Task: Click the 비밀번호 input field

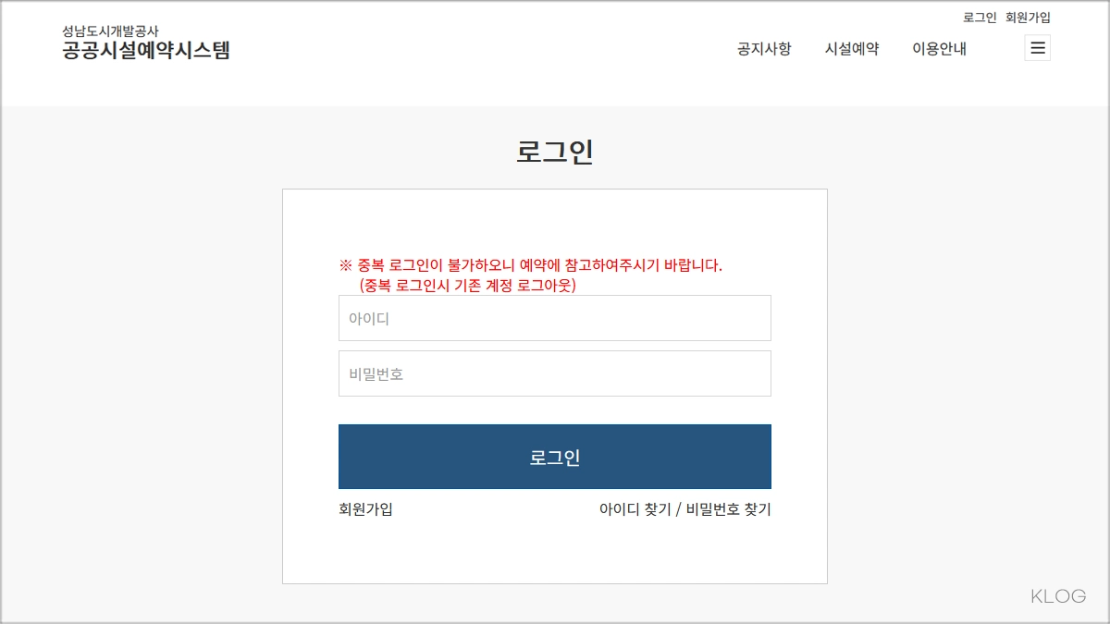Action: (x=555, y=373)
